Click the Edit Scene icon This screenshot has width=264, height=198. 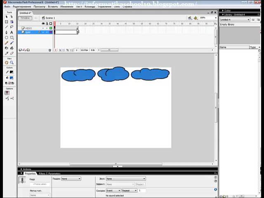(190, 18)
